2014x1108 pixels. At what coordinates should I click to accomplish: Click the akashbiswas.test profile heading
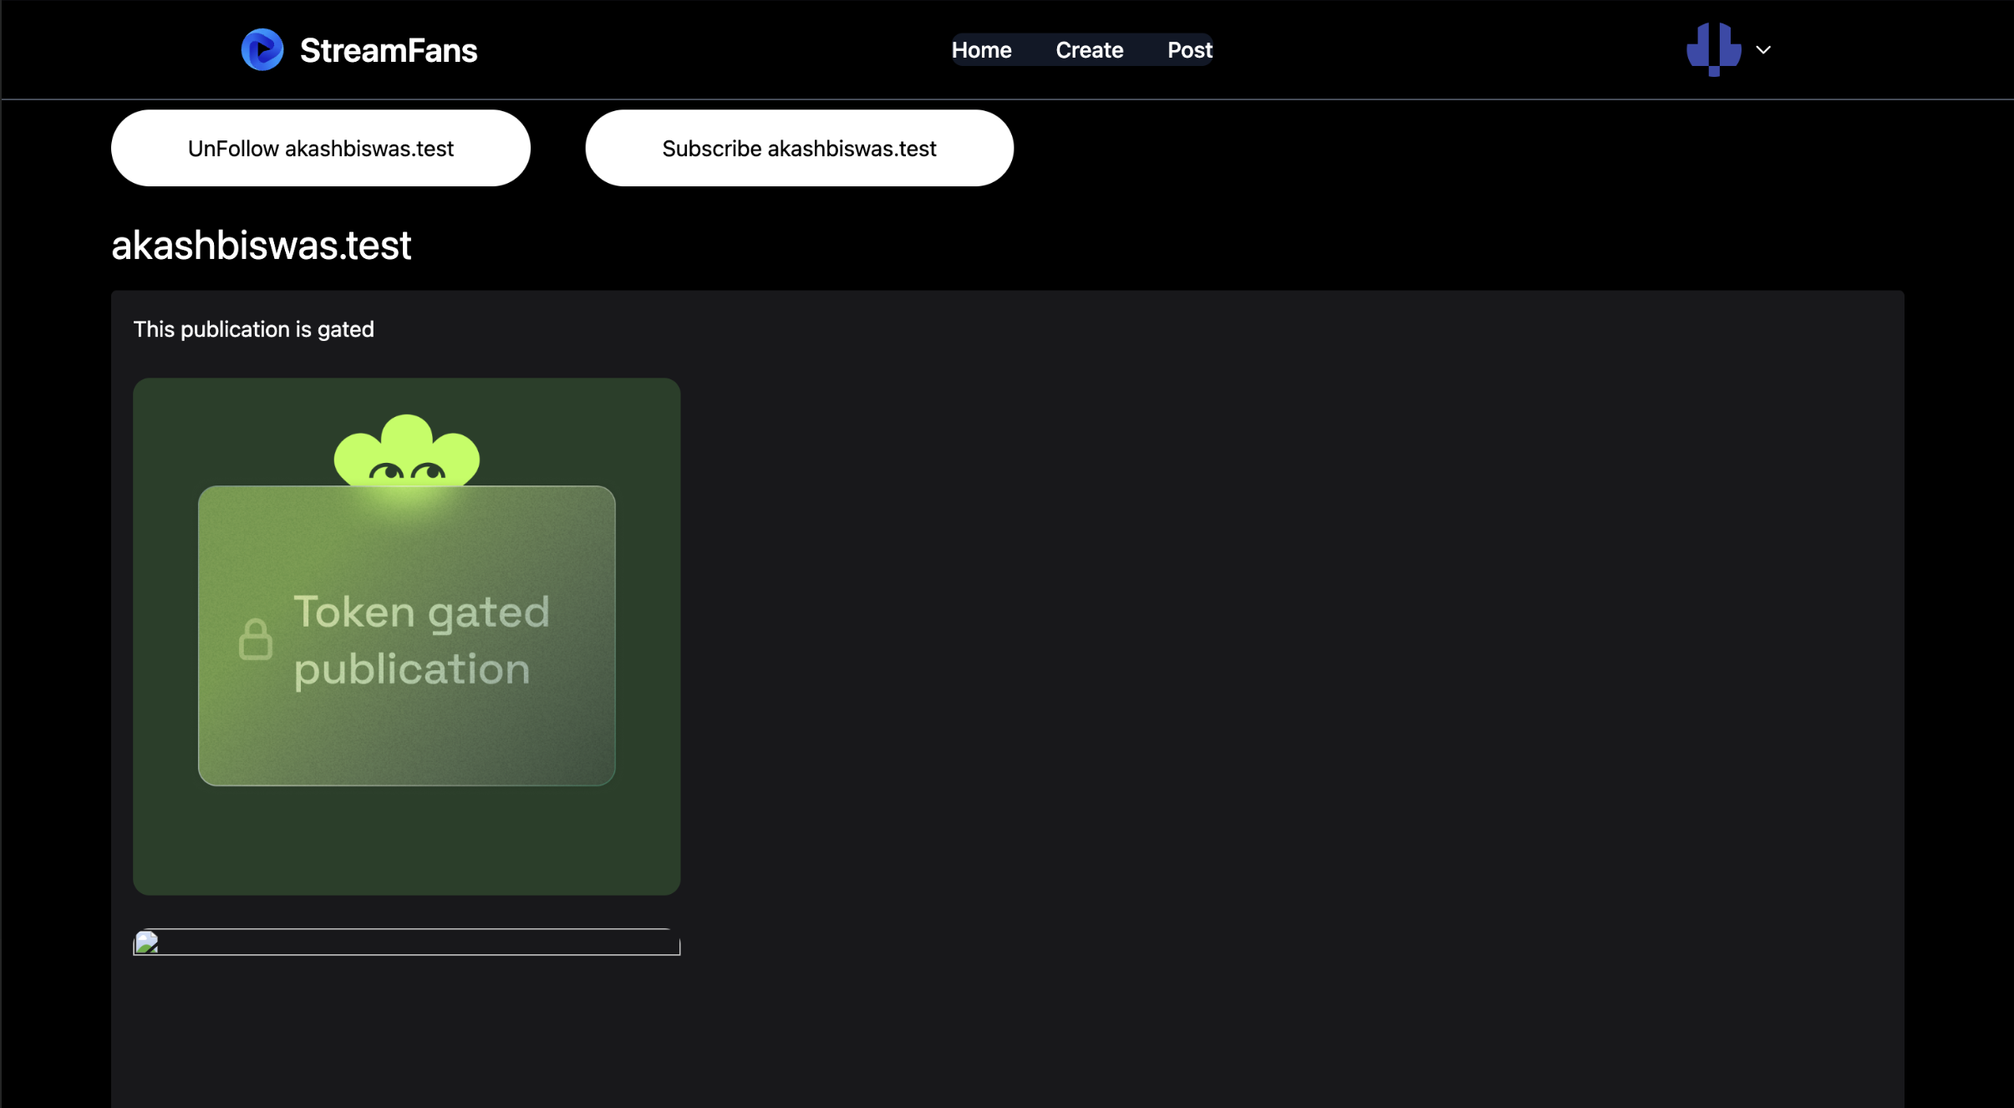coord(261,245)
